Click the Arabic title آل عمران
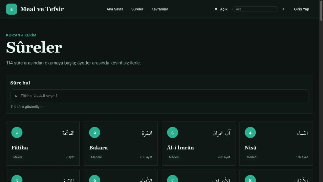This screenshot has width=323, height=182. point(221,133)
